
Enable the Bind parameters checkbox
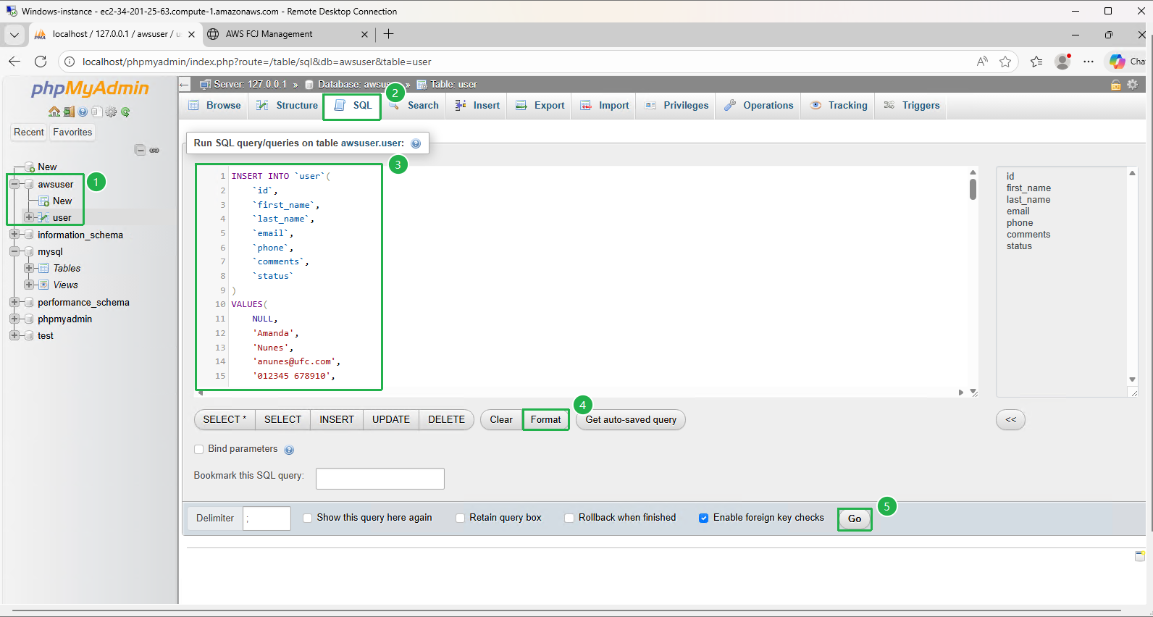199,449
